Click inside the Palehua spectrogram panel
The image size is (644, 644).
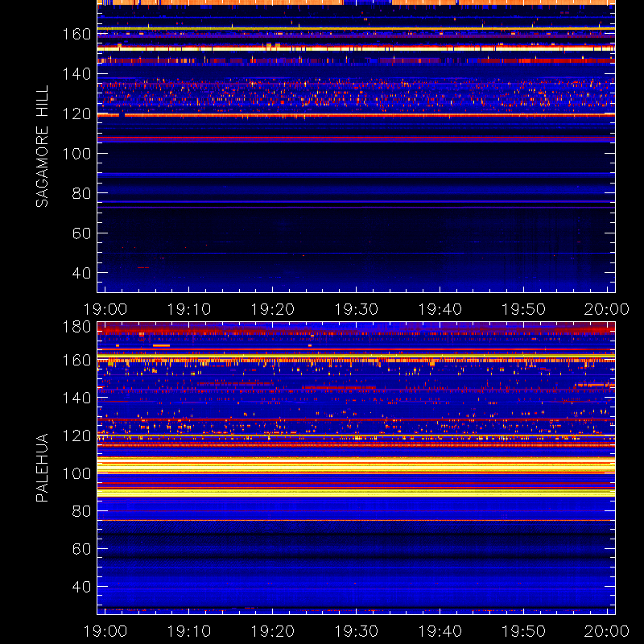[x=356, y=468]
